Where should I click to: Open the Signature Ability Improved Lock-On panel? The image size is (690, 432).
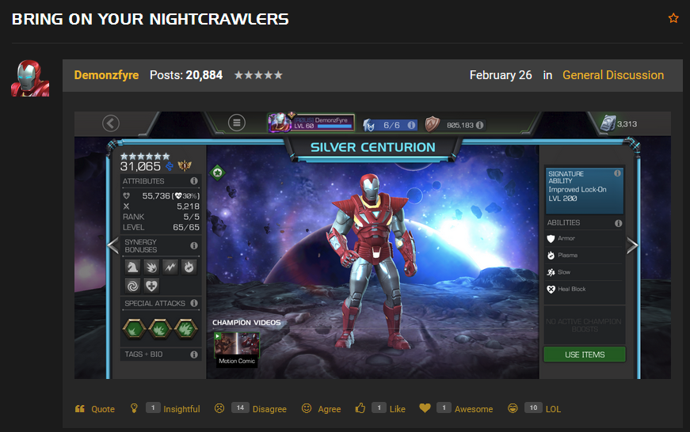click(585, 190)
